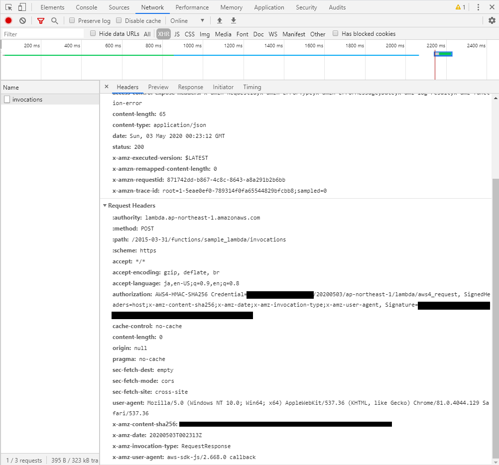Filter requests by Img type
The image size is (499, 465).
[205, 34]
